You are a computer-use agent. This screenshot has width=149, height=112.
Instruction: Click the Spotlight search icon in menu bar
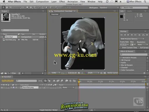point(145,1)
